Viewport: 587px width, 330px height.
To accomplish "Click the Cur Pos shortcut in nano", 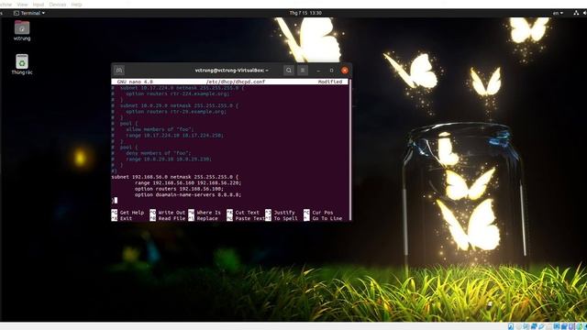I will tap(318, 212).
